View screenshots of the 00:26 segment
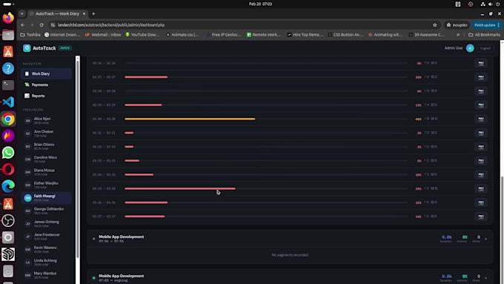Image resolution: width=504 pixels, height=284 pixels. coord(481,63)
